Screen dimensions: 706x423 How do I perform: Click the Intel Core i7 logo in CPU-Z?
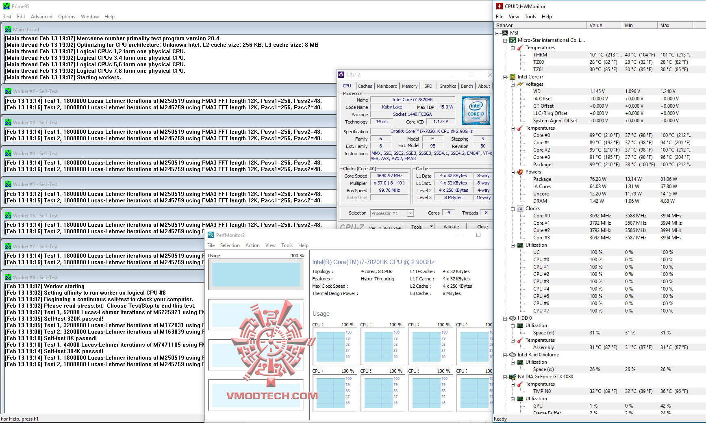[476, 110]
